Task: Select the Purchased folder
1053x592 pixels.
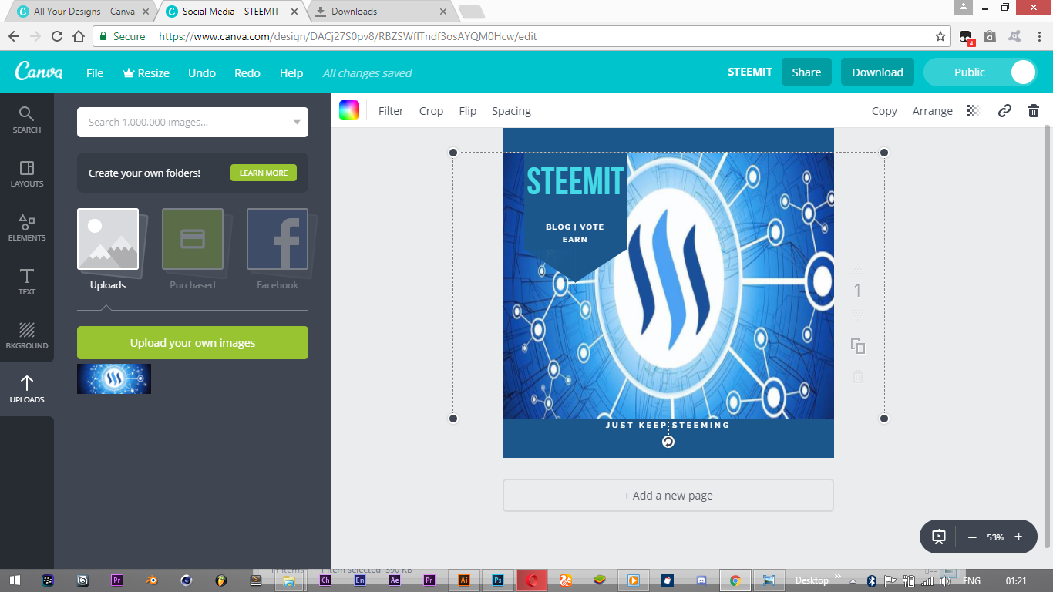Action: [x=193, y=249]
